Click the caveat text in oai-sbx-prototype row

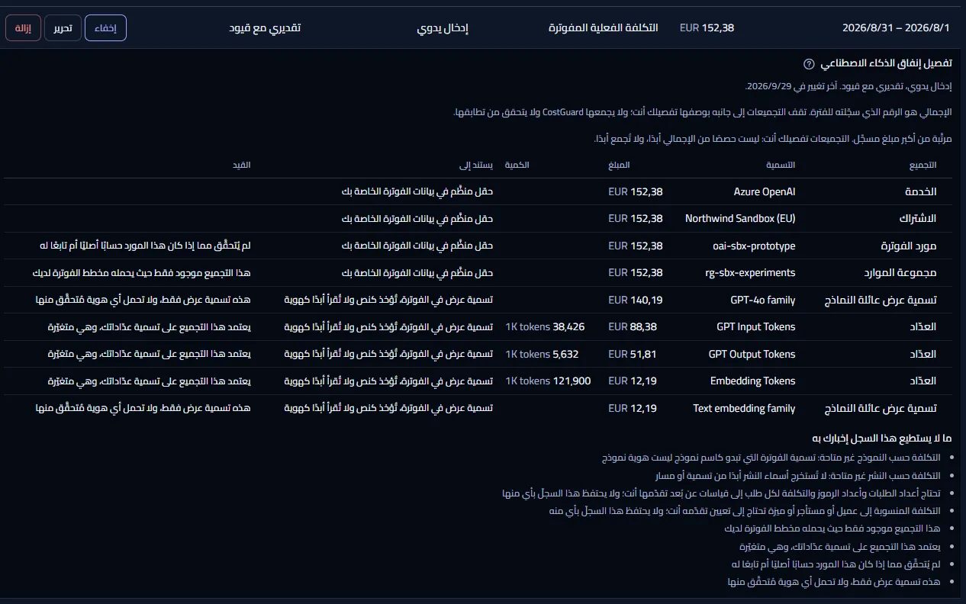pos(145,246)
